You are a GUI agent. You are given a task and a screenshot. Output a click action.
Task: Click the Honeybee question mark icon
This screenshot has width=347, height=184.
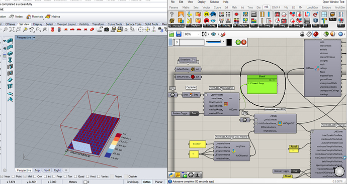click(x=171, y=15)
